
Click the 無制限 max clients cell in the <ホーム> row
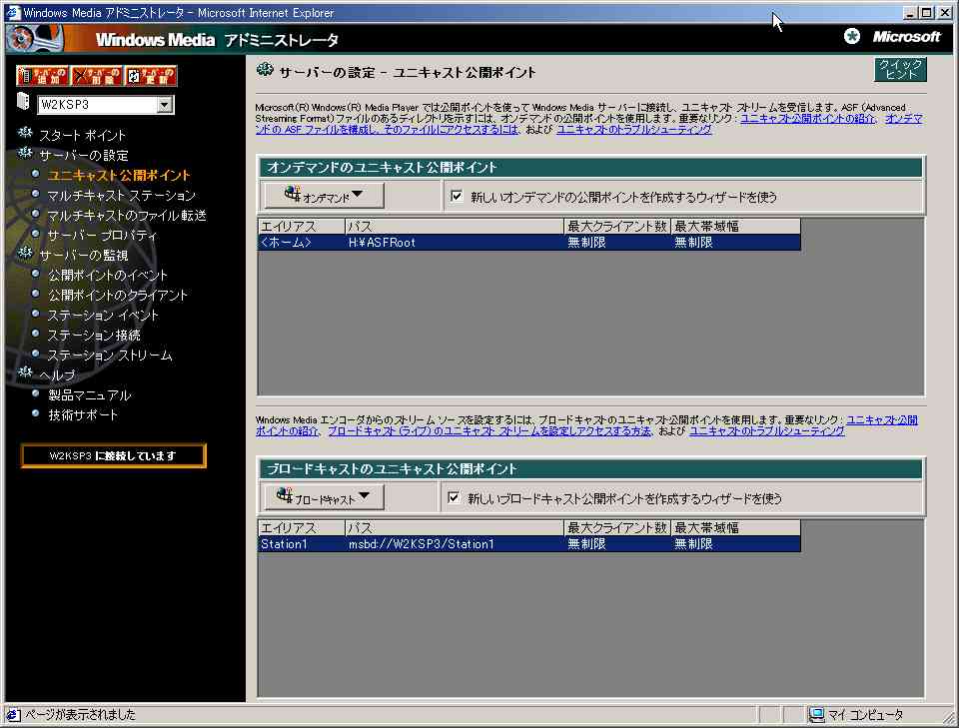(617, 243)
